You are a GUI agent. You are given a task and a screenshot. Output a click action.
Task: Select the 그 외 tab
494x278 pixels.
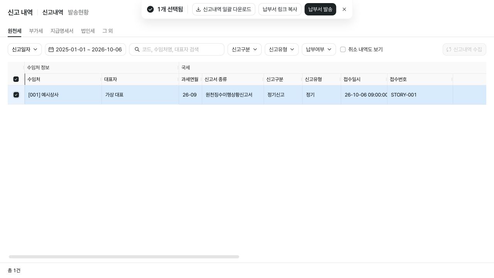pos(108,31)
